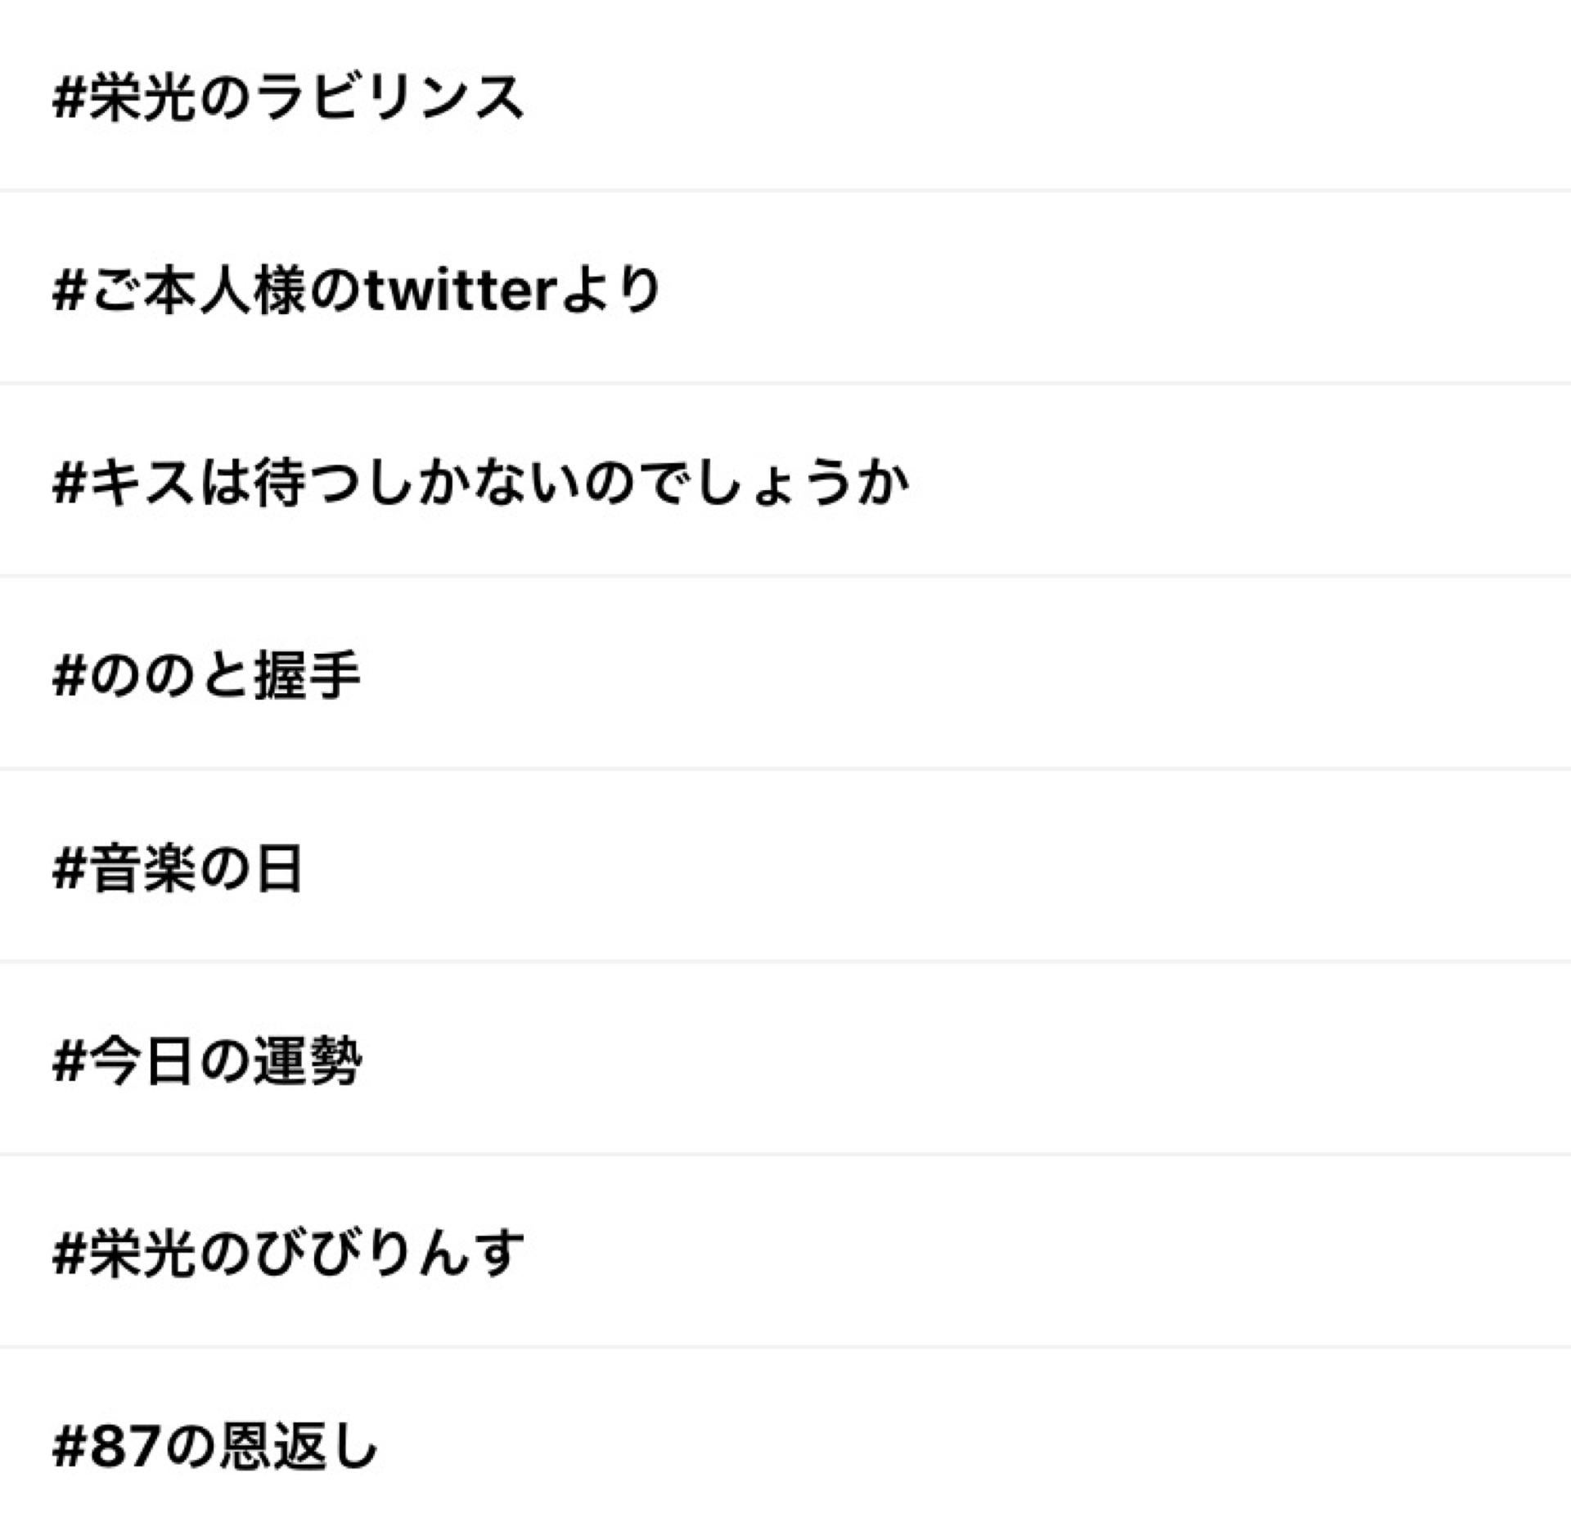Show results for #ののと握手
The width and height of the screenshot is (1571, 1536).
pyautogui.click(x=206, y=675)
